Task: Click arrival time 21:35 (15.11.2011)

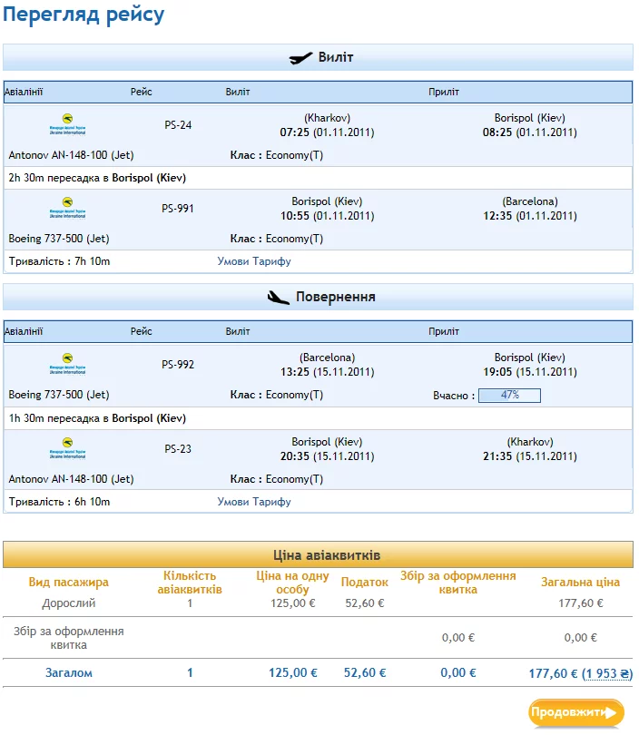Action: 530,456
